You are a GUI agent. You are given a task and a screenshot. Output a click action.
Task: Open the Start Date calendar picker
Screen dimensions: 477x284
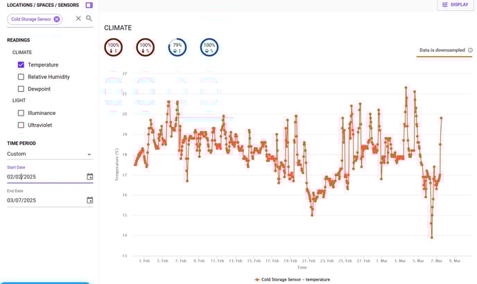click(89, 177)
